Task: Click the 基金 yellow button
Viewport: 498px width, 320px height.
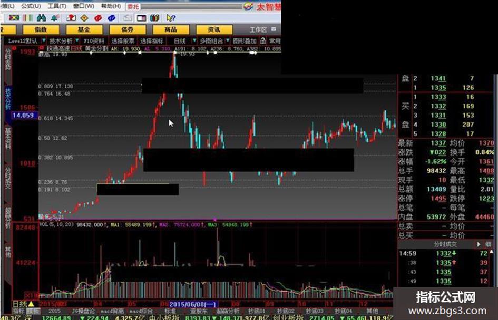Action: (84, 29)
